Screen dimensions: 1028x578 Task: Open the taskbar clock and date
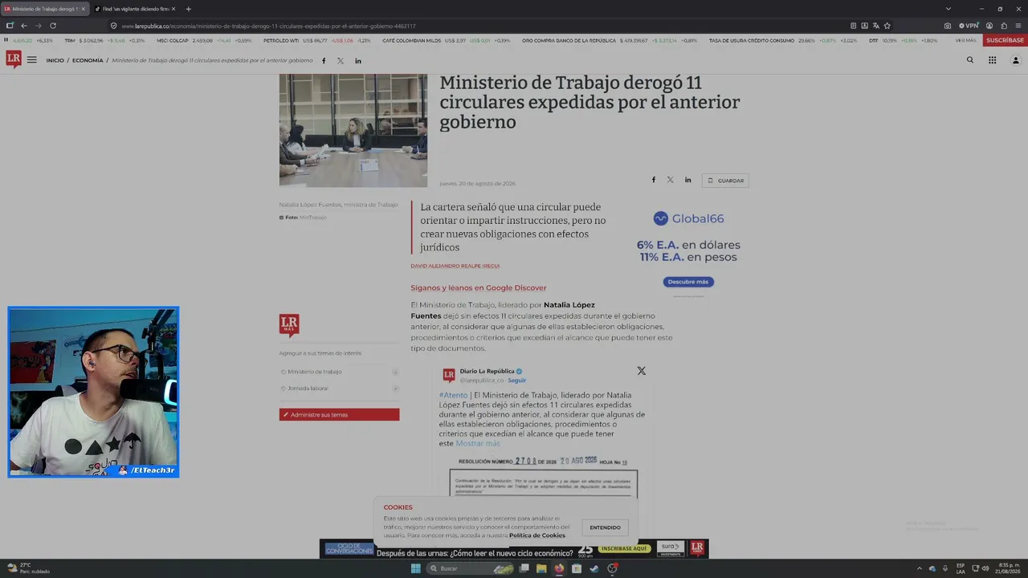point(1009,568)
